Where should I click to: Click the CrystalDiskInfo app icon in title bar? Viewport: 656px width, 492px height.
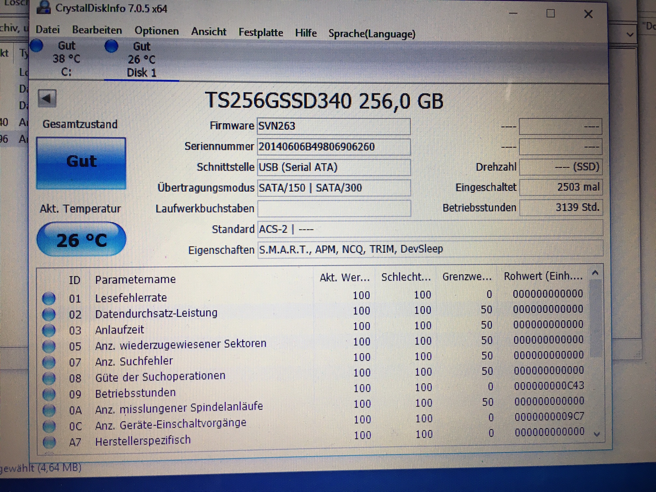pos(43,7)
